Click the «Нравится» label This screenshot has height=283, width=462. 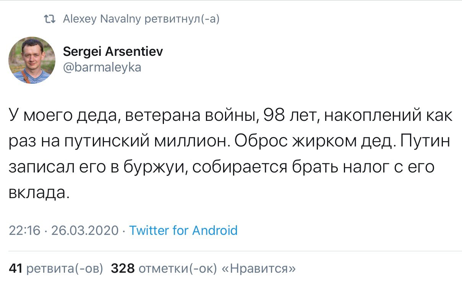(x=258, y=268)
